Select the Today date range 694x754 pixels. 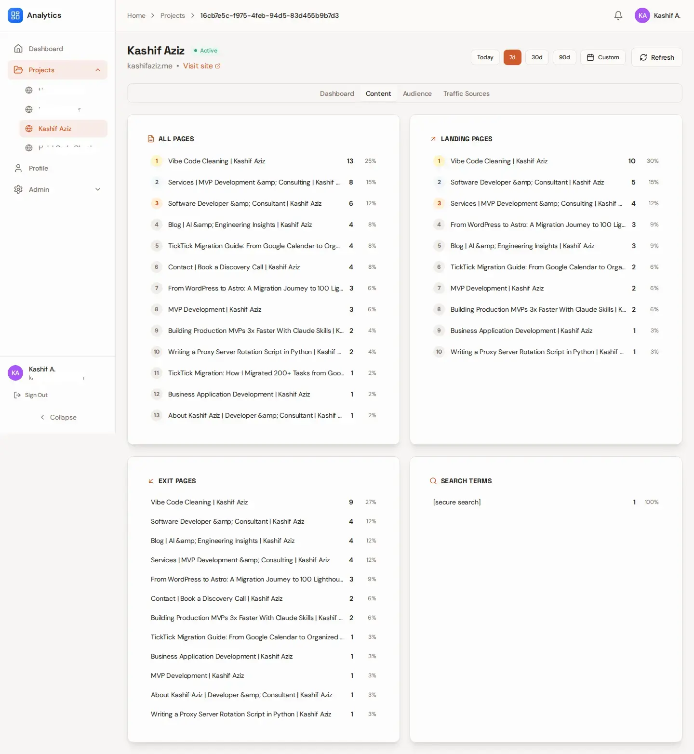click(485, 57)
